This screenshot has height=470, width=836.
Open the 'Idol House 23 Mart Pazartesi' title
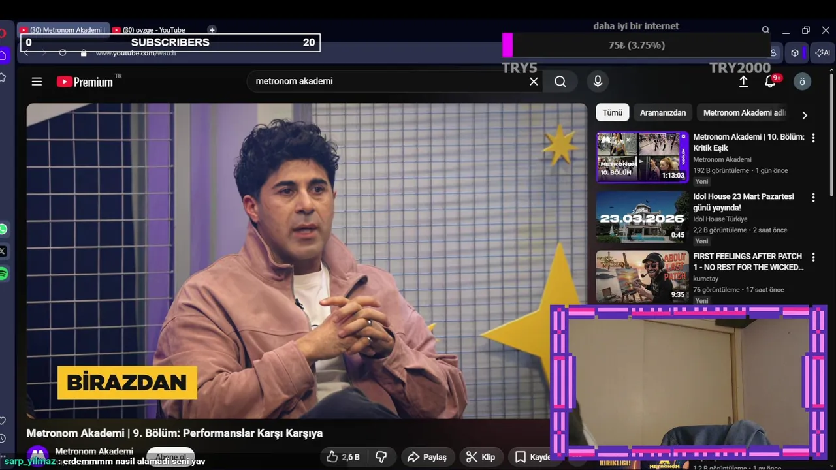click(x=744, y=202)
